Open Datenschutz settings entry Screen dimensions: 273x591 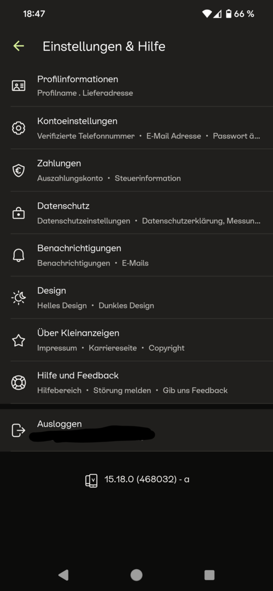point(137,213)
